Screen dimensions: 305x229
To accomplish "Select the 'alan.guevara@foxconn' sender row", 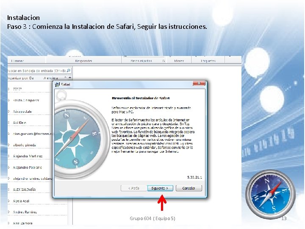I will coord(30,134).
